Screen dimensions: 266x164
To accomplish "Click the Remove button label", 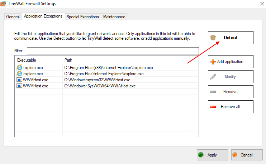I will click(x=231, y=92).
